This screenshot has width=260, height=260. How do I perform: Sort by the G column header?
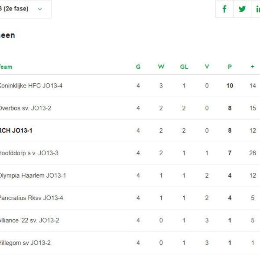(x=138, y=67)
